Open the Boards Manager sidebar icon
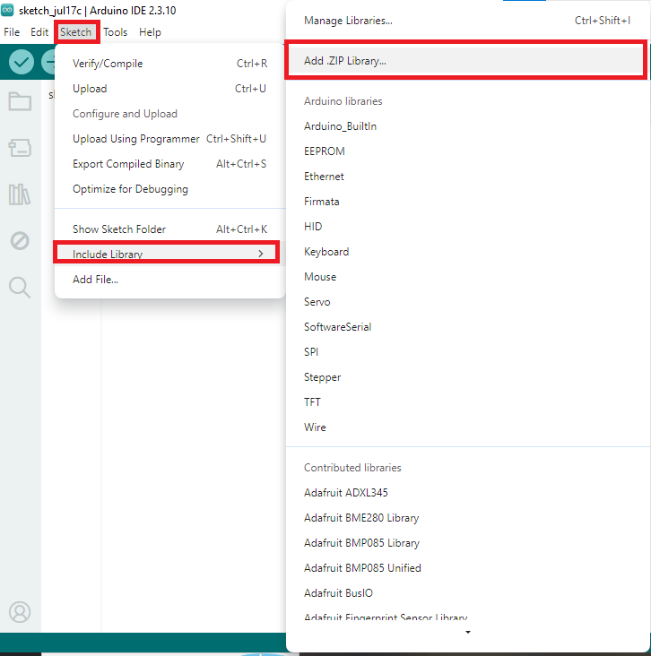 coord(20,148)
